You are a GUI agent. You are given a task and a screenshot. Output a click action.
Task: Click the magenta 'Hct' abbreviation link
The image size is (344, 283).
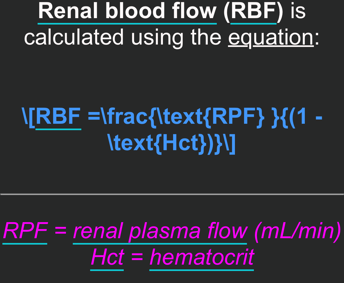(107, 258)
